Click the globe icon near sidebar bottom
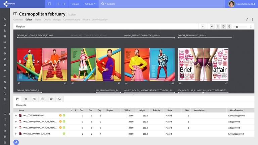This screenshot has height=145, width=258. pos(5,137)
